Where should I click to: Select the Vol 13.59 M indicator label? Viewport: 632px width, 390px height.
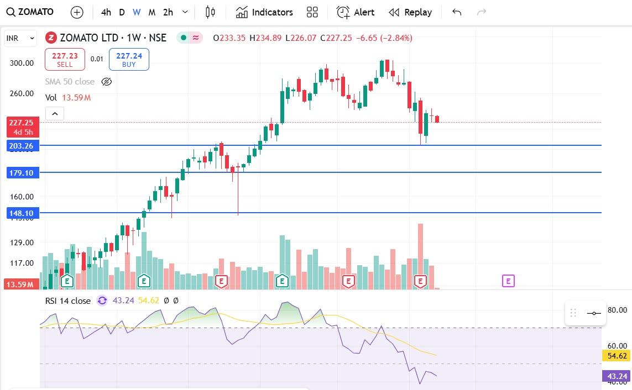coord(67,97)
